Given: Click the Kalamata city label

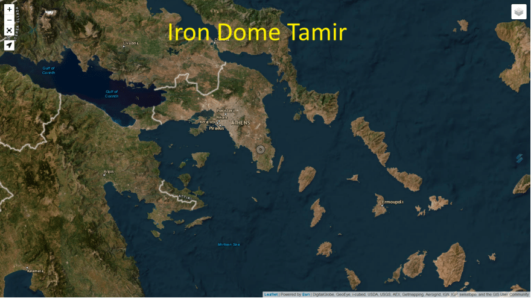Looking at the screenshot, I should coord(36,272).
